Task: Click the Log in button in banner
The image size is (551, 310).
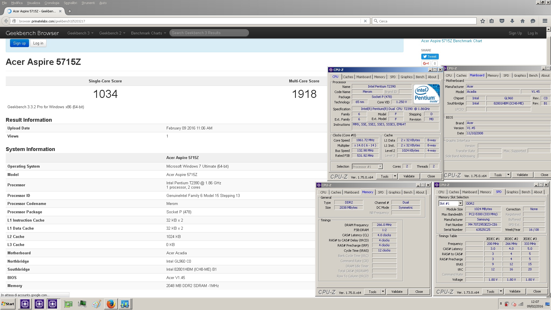Action: point(38,43)
